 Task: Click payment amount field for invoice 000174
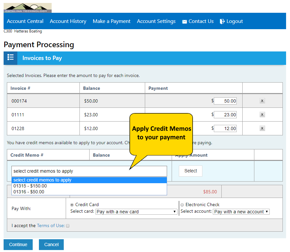(x=225, y=101)
